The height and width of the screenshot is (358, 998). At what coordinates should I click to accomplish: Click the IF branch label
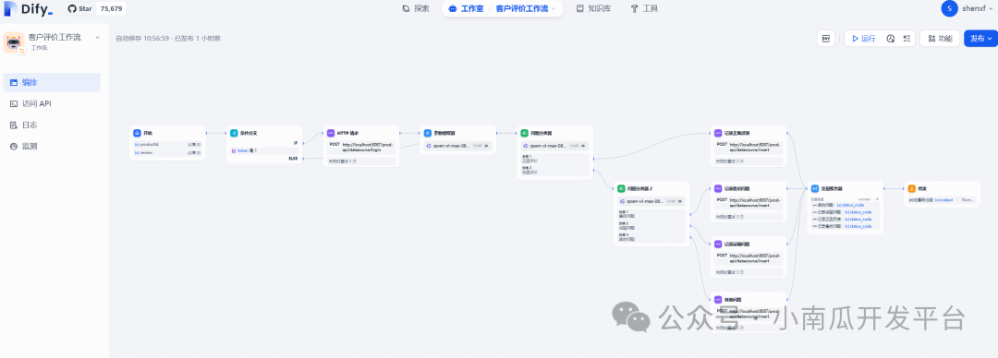[296, 142]
